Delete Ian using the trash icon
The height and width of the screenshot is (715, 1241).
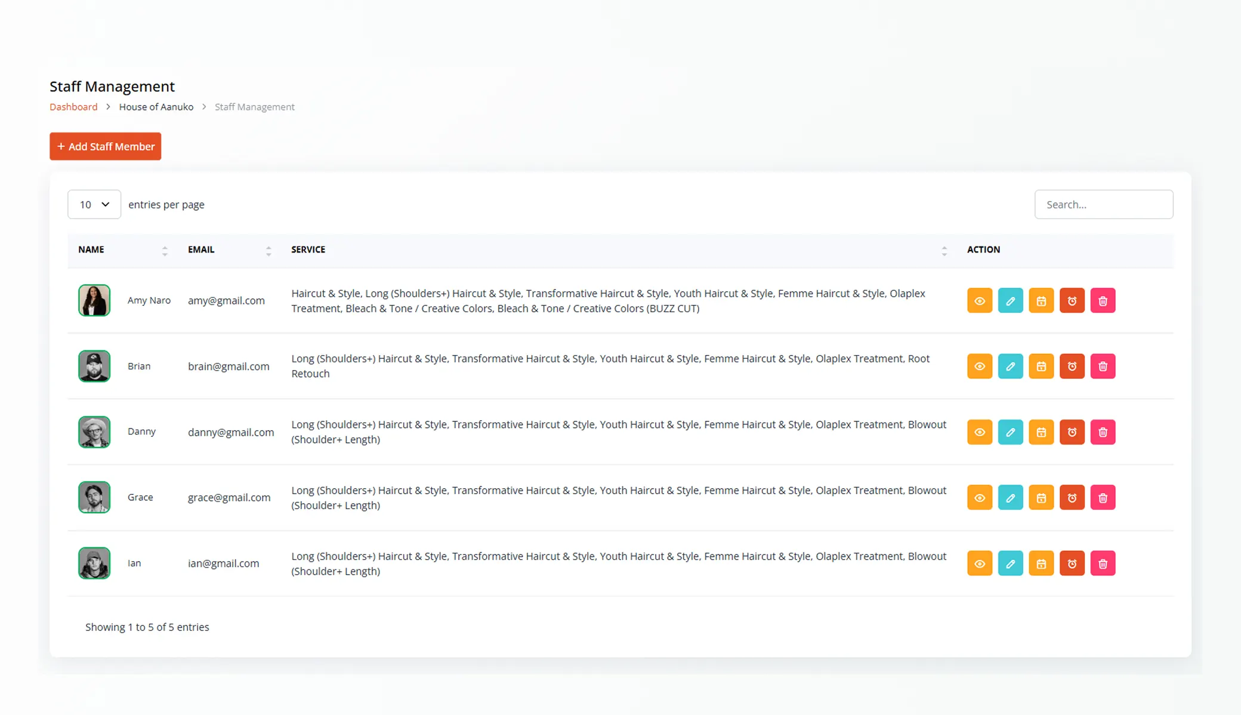pyautogui.click(x=1103, y=563)
